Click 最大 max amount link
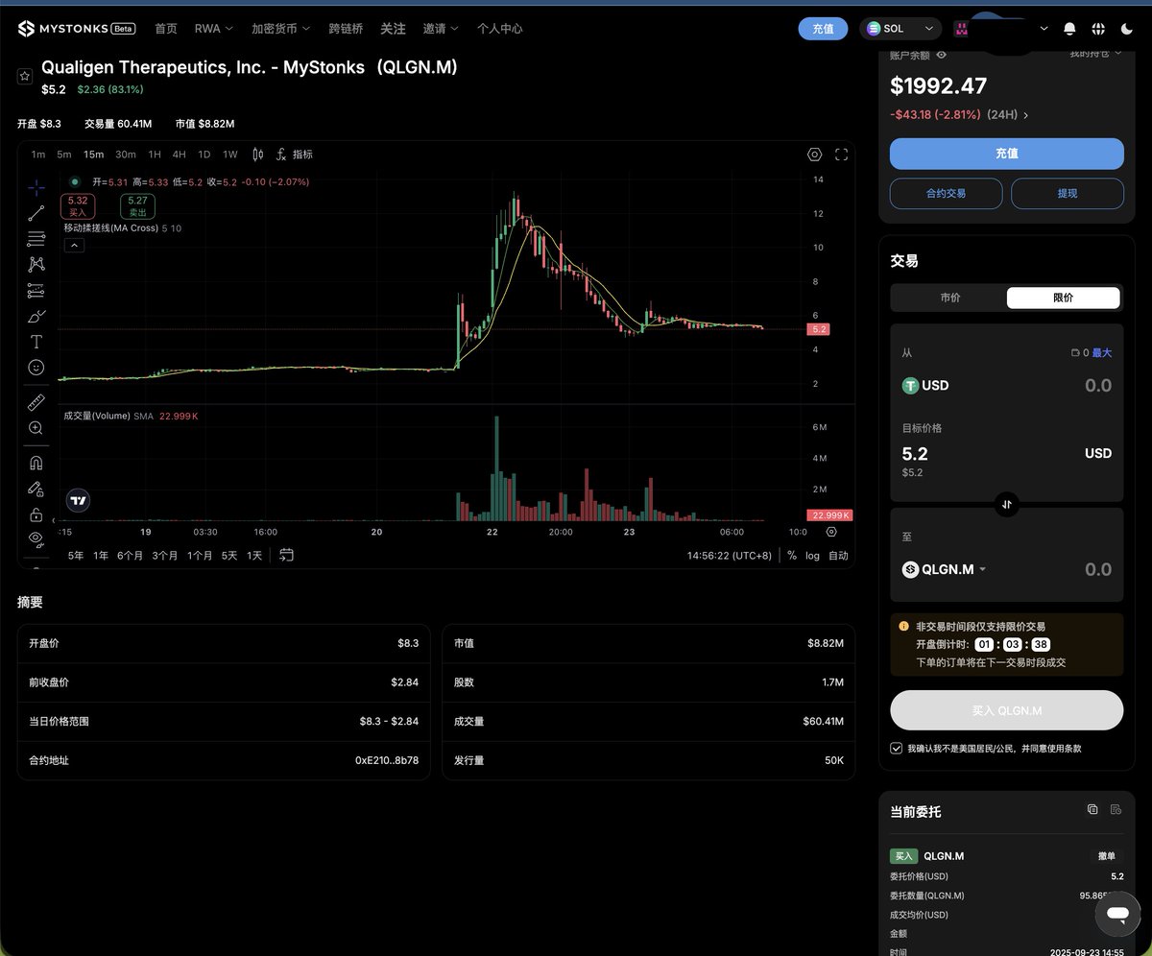Screen dimensions: 1152x956 (1102, 353)
